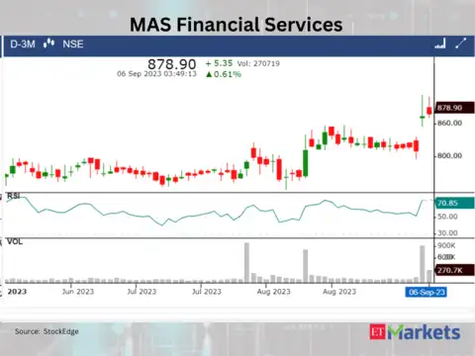Open the D-3M timeframe selector
The height and width of the screenshot is (356, 475).
(23, 44)
